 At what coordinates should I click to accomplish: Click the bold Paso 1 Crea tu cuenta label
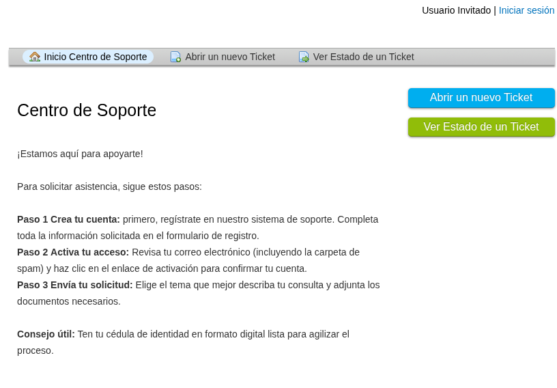68,219
